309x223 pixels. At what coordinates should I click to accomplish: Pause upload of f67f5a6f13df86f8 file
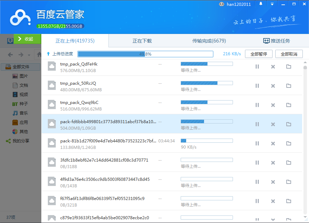257,201
